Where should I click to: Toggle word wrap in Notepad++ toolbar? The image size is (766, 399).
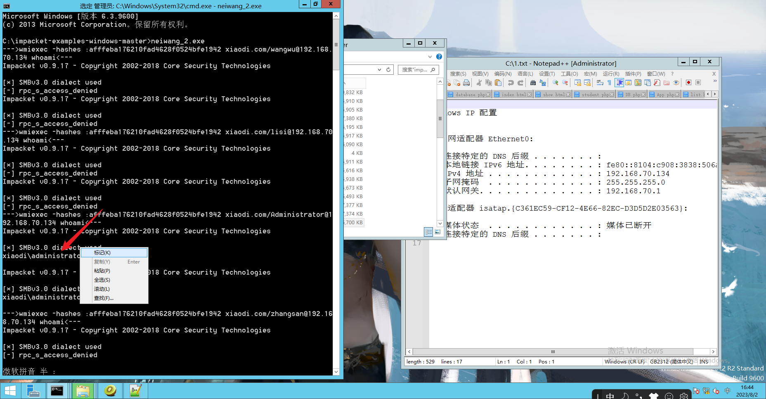[x=600, y=82]
